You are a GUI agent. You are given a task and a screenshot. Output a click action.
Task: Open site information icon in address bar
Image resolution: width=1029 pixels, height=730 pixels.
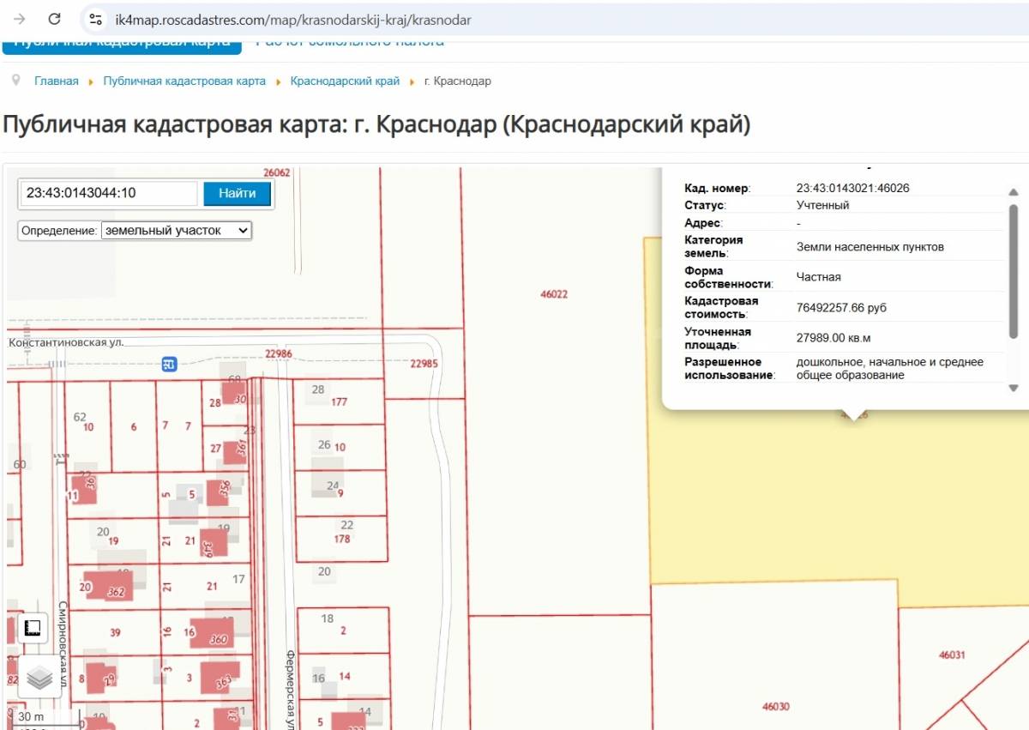96,19
